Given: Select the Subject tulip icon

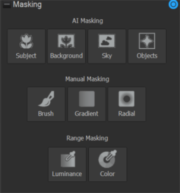Looking at the screenshot, I should 26,41.
